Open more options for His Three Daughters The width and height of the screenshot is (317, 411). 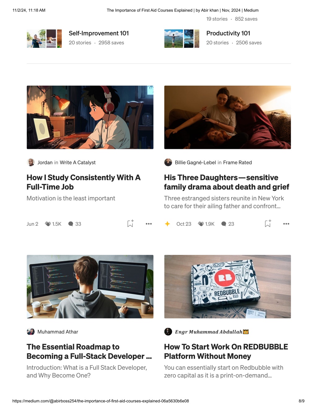coord(286,224)
